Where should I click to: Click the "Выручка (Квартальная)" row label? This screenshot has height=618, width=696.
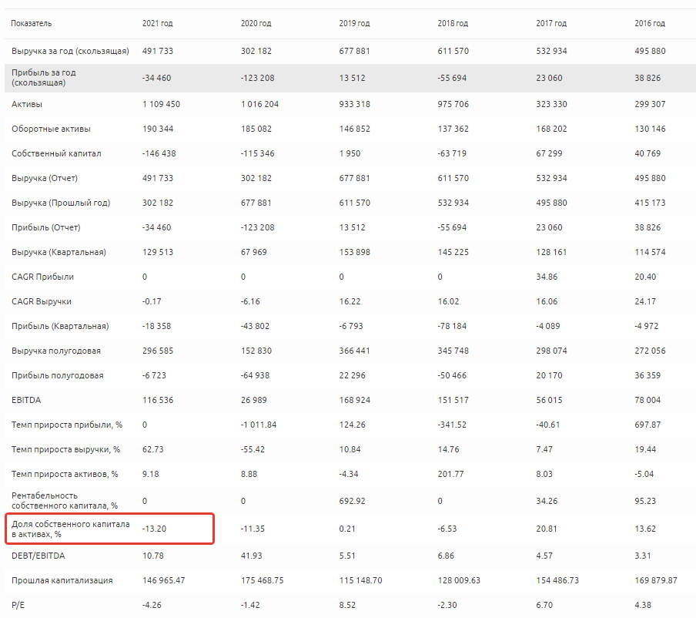click(x=59, y=252)
